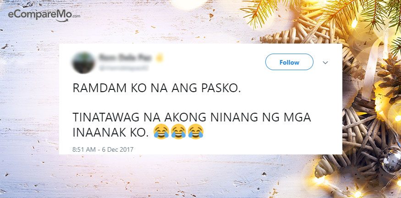
Task: Click the Follow button
Action: click(289, 62)
